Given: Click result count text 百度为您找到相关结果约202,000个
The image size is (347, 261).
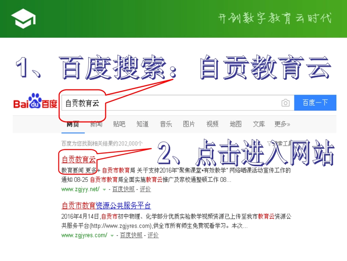Looking at the screenshot, I should pyautogui.click(x=102, y=144).
